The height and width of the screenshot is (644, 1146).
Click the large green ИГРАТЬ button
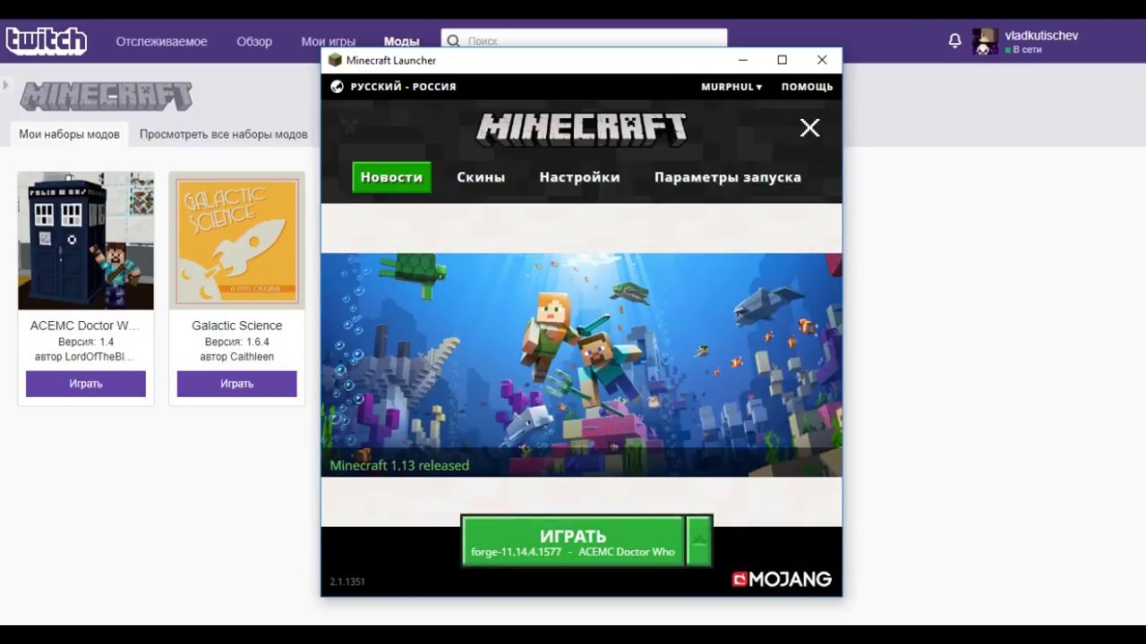coord(573,541)
